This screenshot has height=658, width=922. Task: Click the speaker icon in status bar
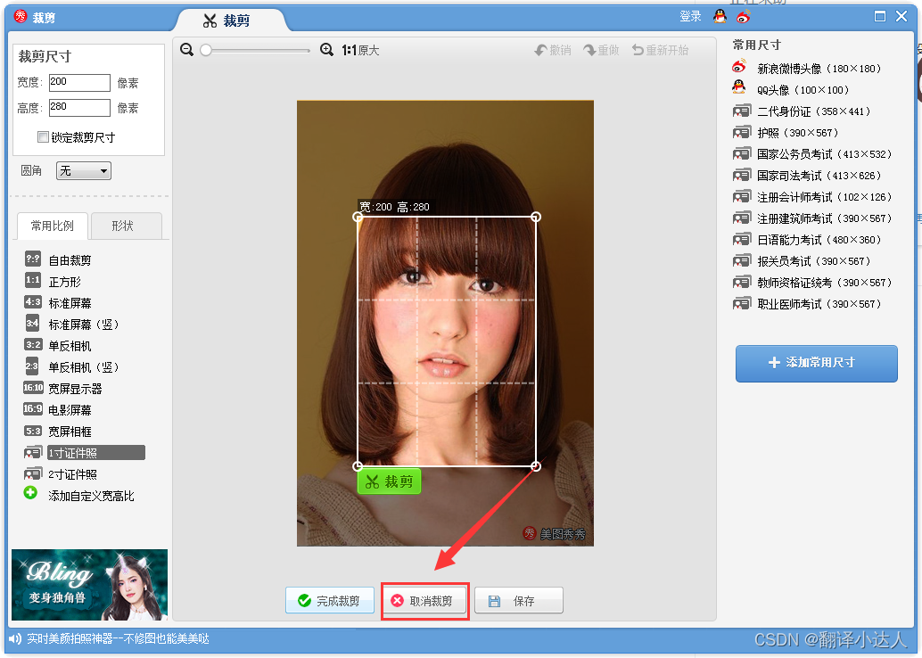point(14,638)
